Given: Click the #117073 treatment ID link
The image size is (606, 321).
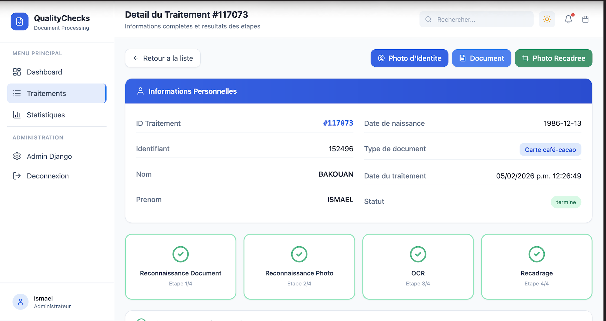Looking at the screenshot, I should tap(338, 123).
